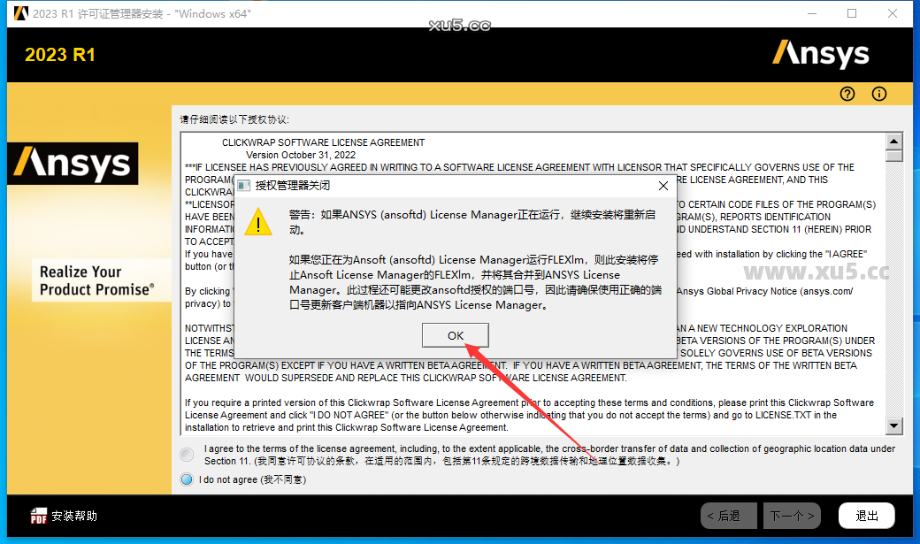Click the yellow warning triangle icon
The image size is (920, 544).
point(258,222)
